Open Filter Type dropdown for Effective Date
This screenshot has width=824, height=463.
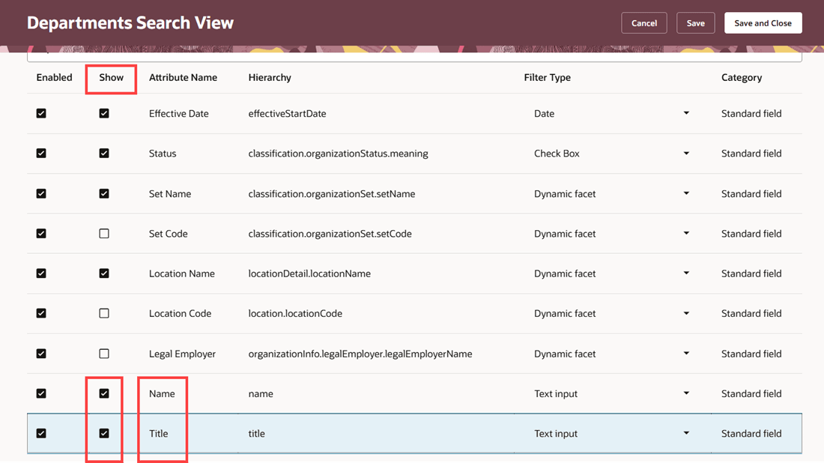coord(685,114)
